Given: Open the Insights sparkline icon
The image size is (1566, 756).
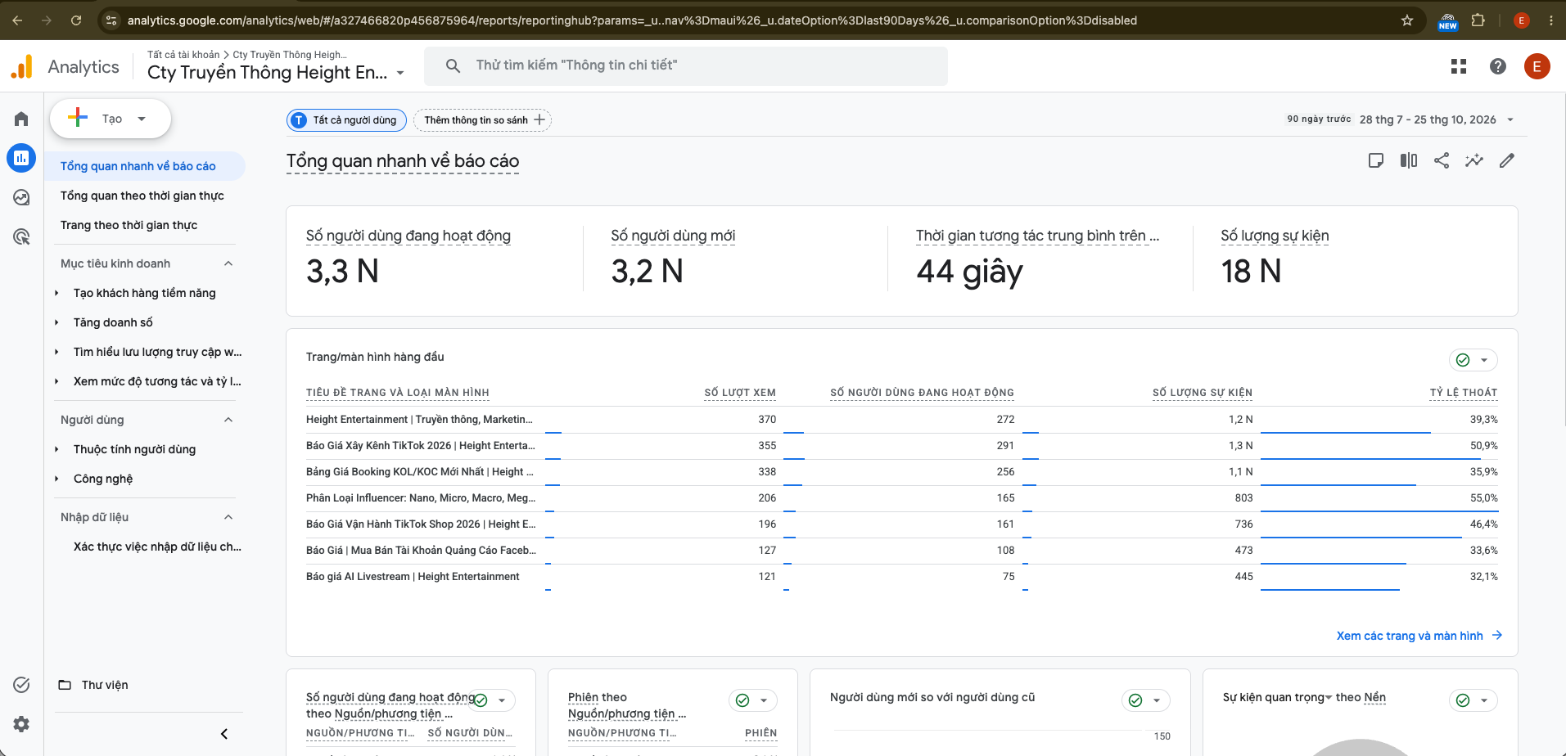Looking at the screenshot, I should tap(1474, 160).
